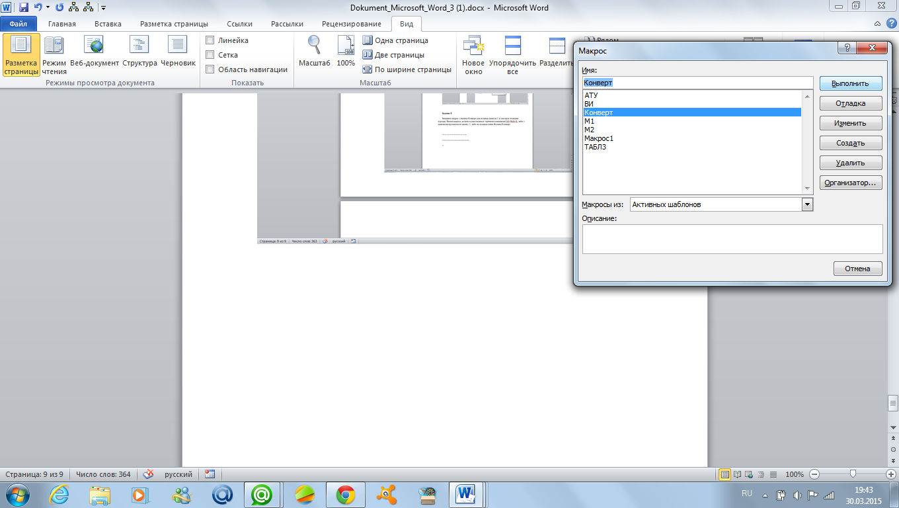Click Отмена to dismiss the Макрос dialog
The width and height of the screenshot is (899, 508).
[x=858, y=269]
